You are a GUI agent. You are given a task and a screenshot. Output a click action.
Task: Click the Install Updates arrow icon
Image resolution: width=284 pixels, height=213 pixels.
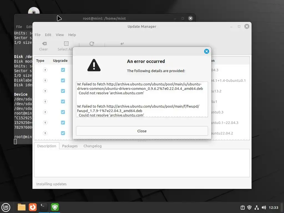click(122, 44)
